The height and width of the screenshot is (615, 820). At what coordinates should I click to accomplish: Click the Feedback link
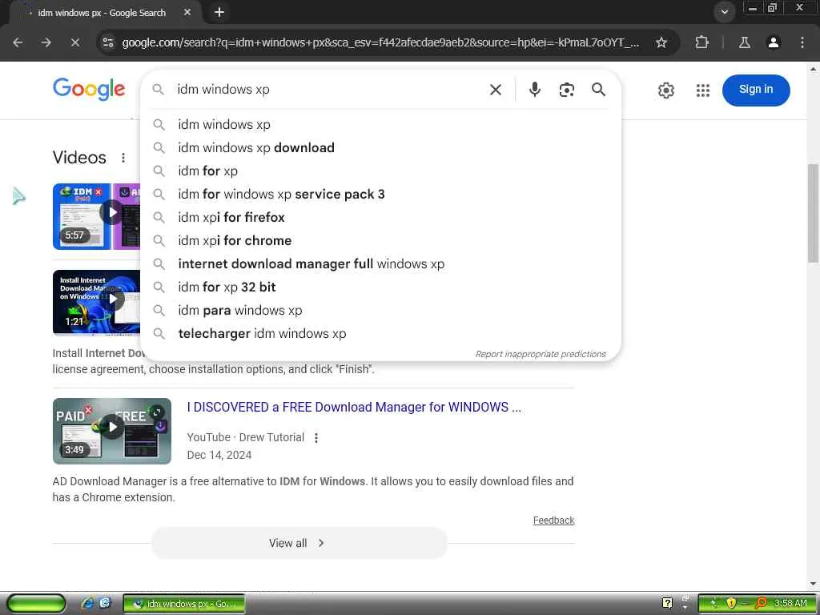point(553,521)
